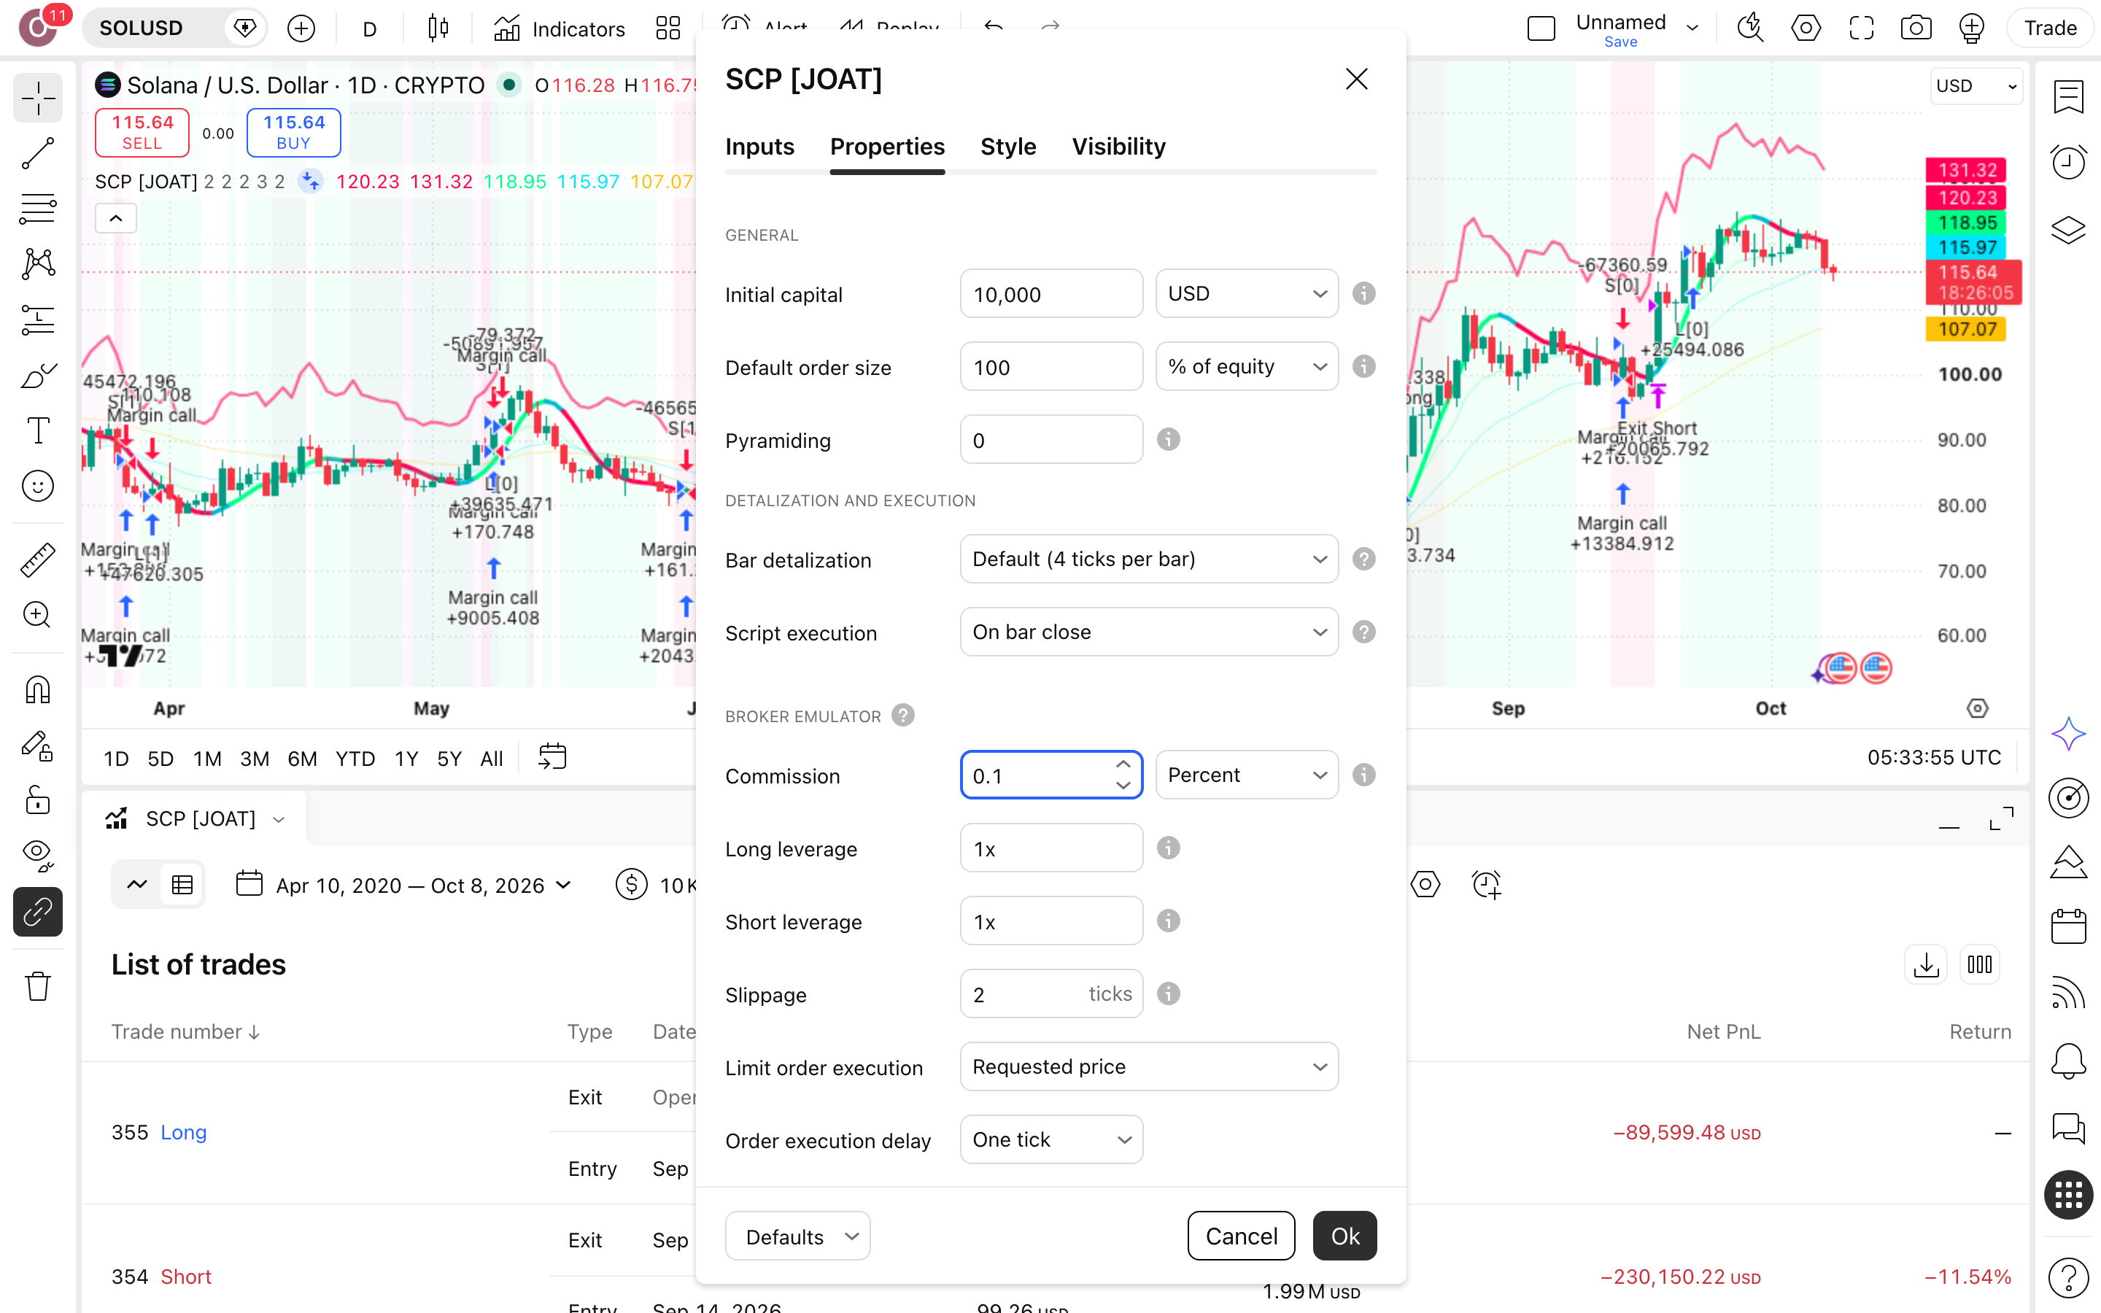Toggle hide all drawings eye icon
The height and width of the screenshot is (1313, 2101).
pyautogui.click(x=37, y=856)
